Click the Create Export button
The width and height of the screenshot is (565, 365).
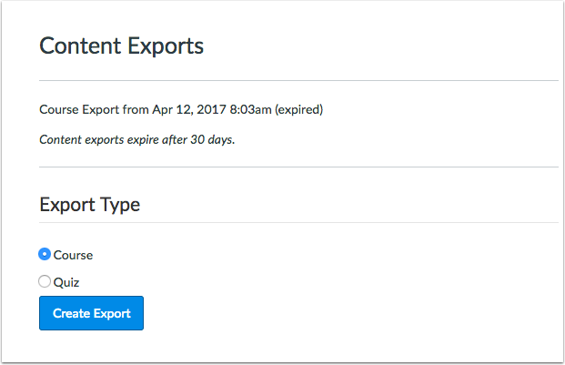[91, 314]
